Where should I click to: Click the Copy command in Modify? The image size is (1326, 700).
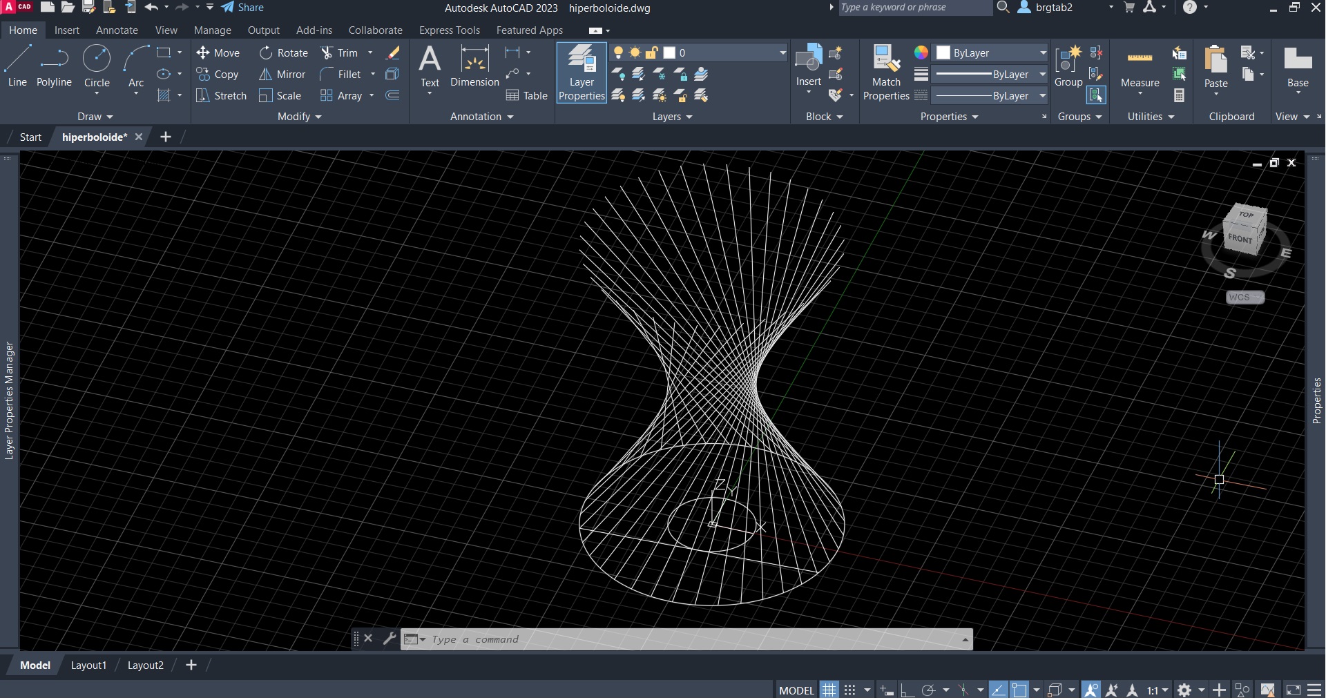218,75
